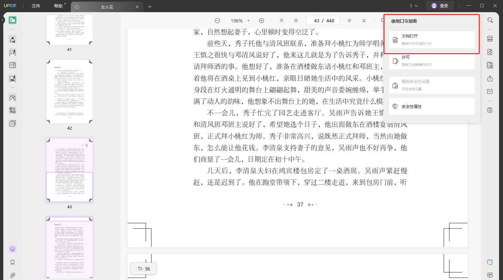Open the 文件 menu
The width and height of the screenshot is (503, 280).
36,6
